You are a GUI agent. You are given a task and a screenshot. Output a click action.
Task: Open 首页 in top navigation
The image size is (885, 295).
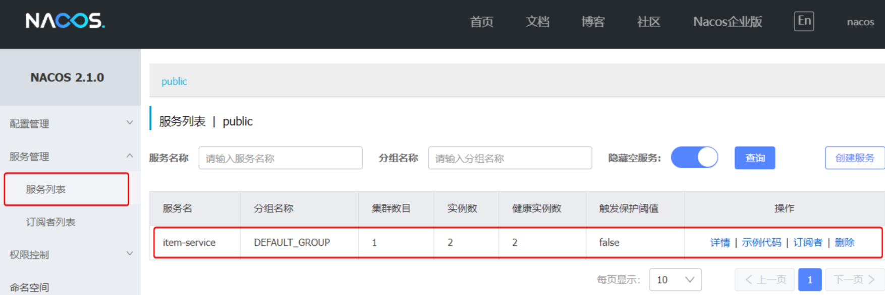481,22
